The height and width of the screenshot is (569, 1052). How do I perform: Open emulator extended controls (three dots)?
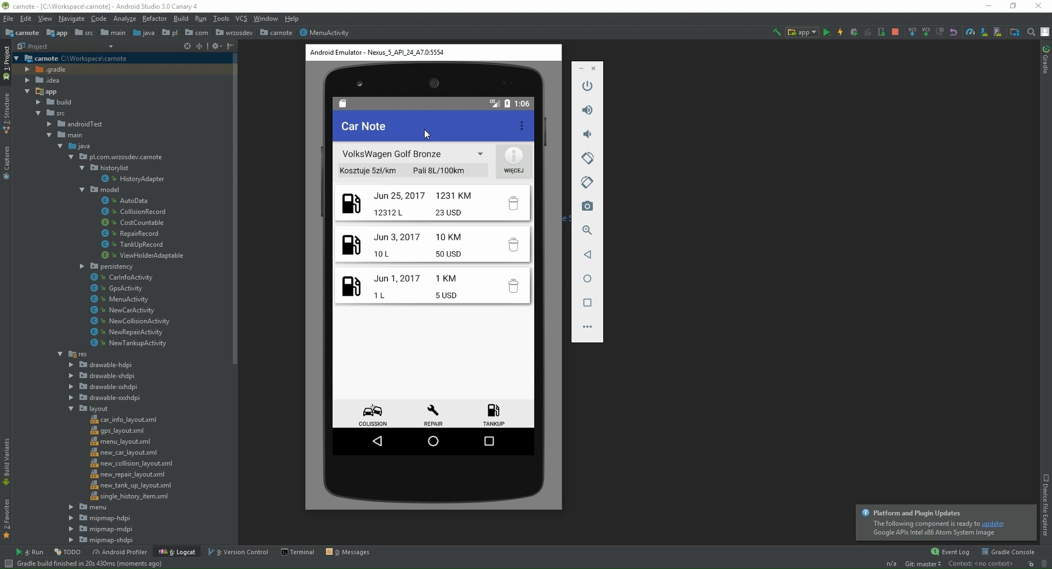(x=587, y=327)
